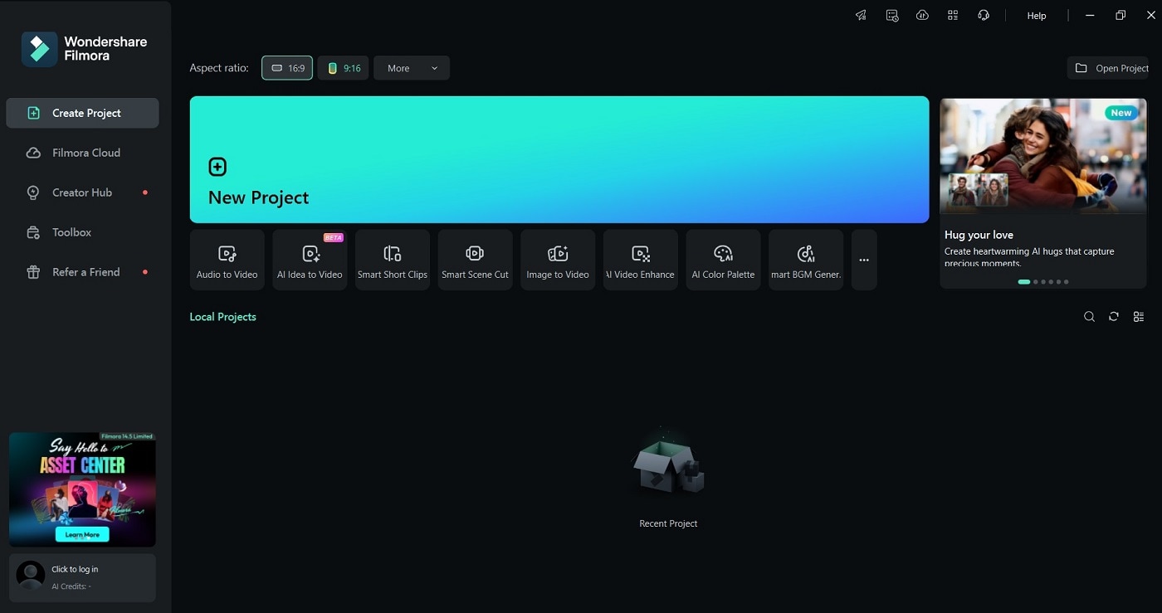The width and height of the screenshot is (1162, 613).
Task: Click Learn More on Asset Center banner
Action: tap(82, 534)
